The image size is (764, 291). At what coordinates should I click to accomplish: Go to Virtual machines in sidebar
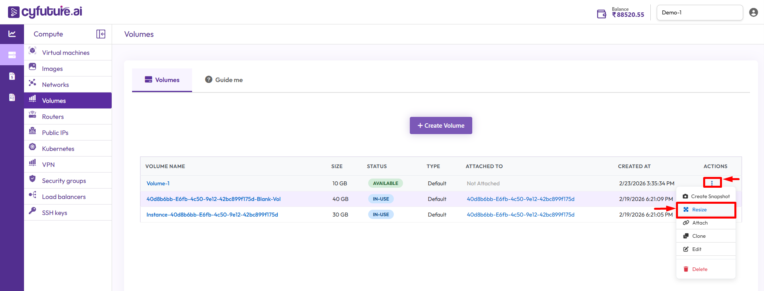point(66,53)
